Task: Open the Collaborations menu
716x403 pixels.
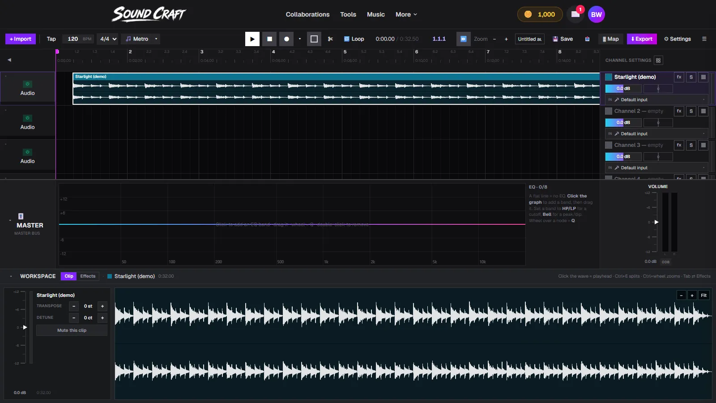Action: click(x=307, y=14)
